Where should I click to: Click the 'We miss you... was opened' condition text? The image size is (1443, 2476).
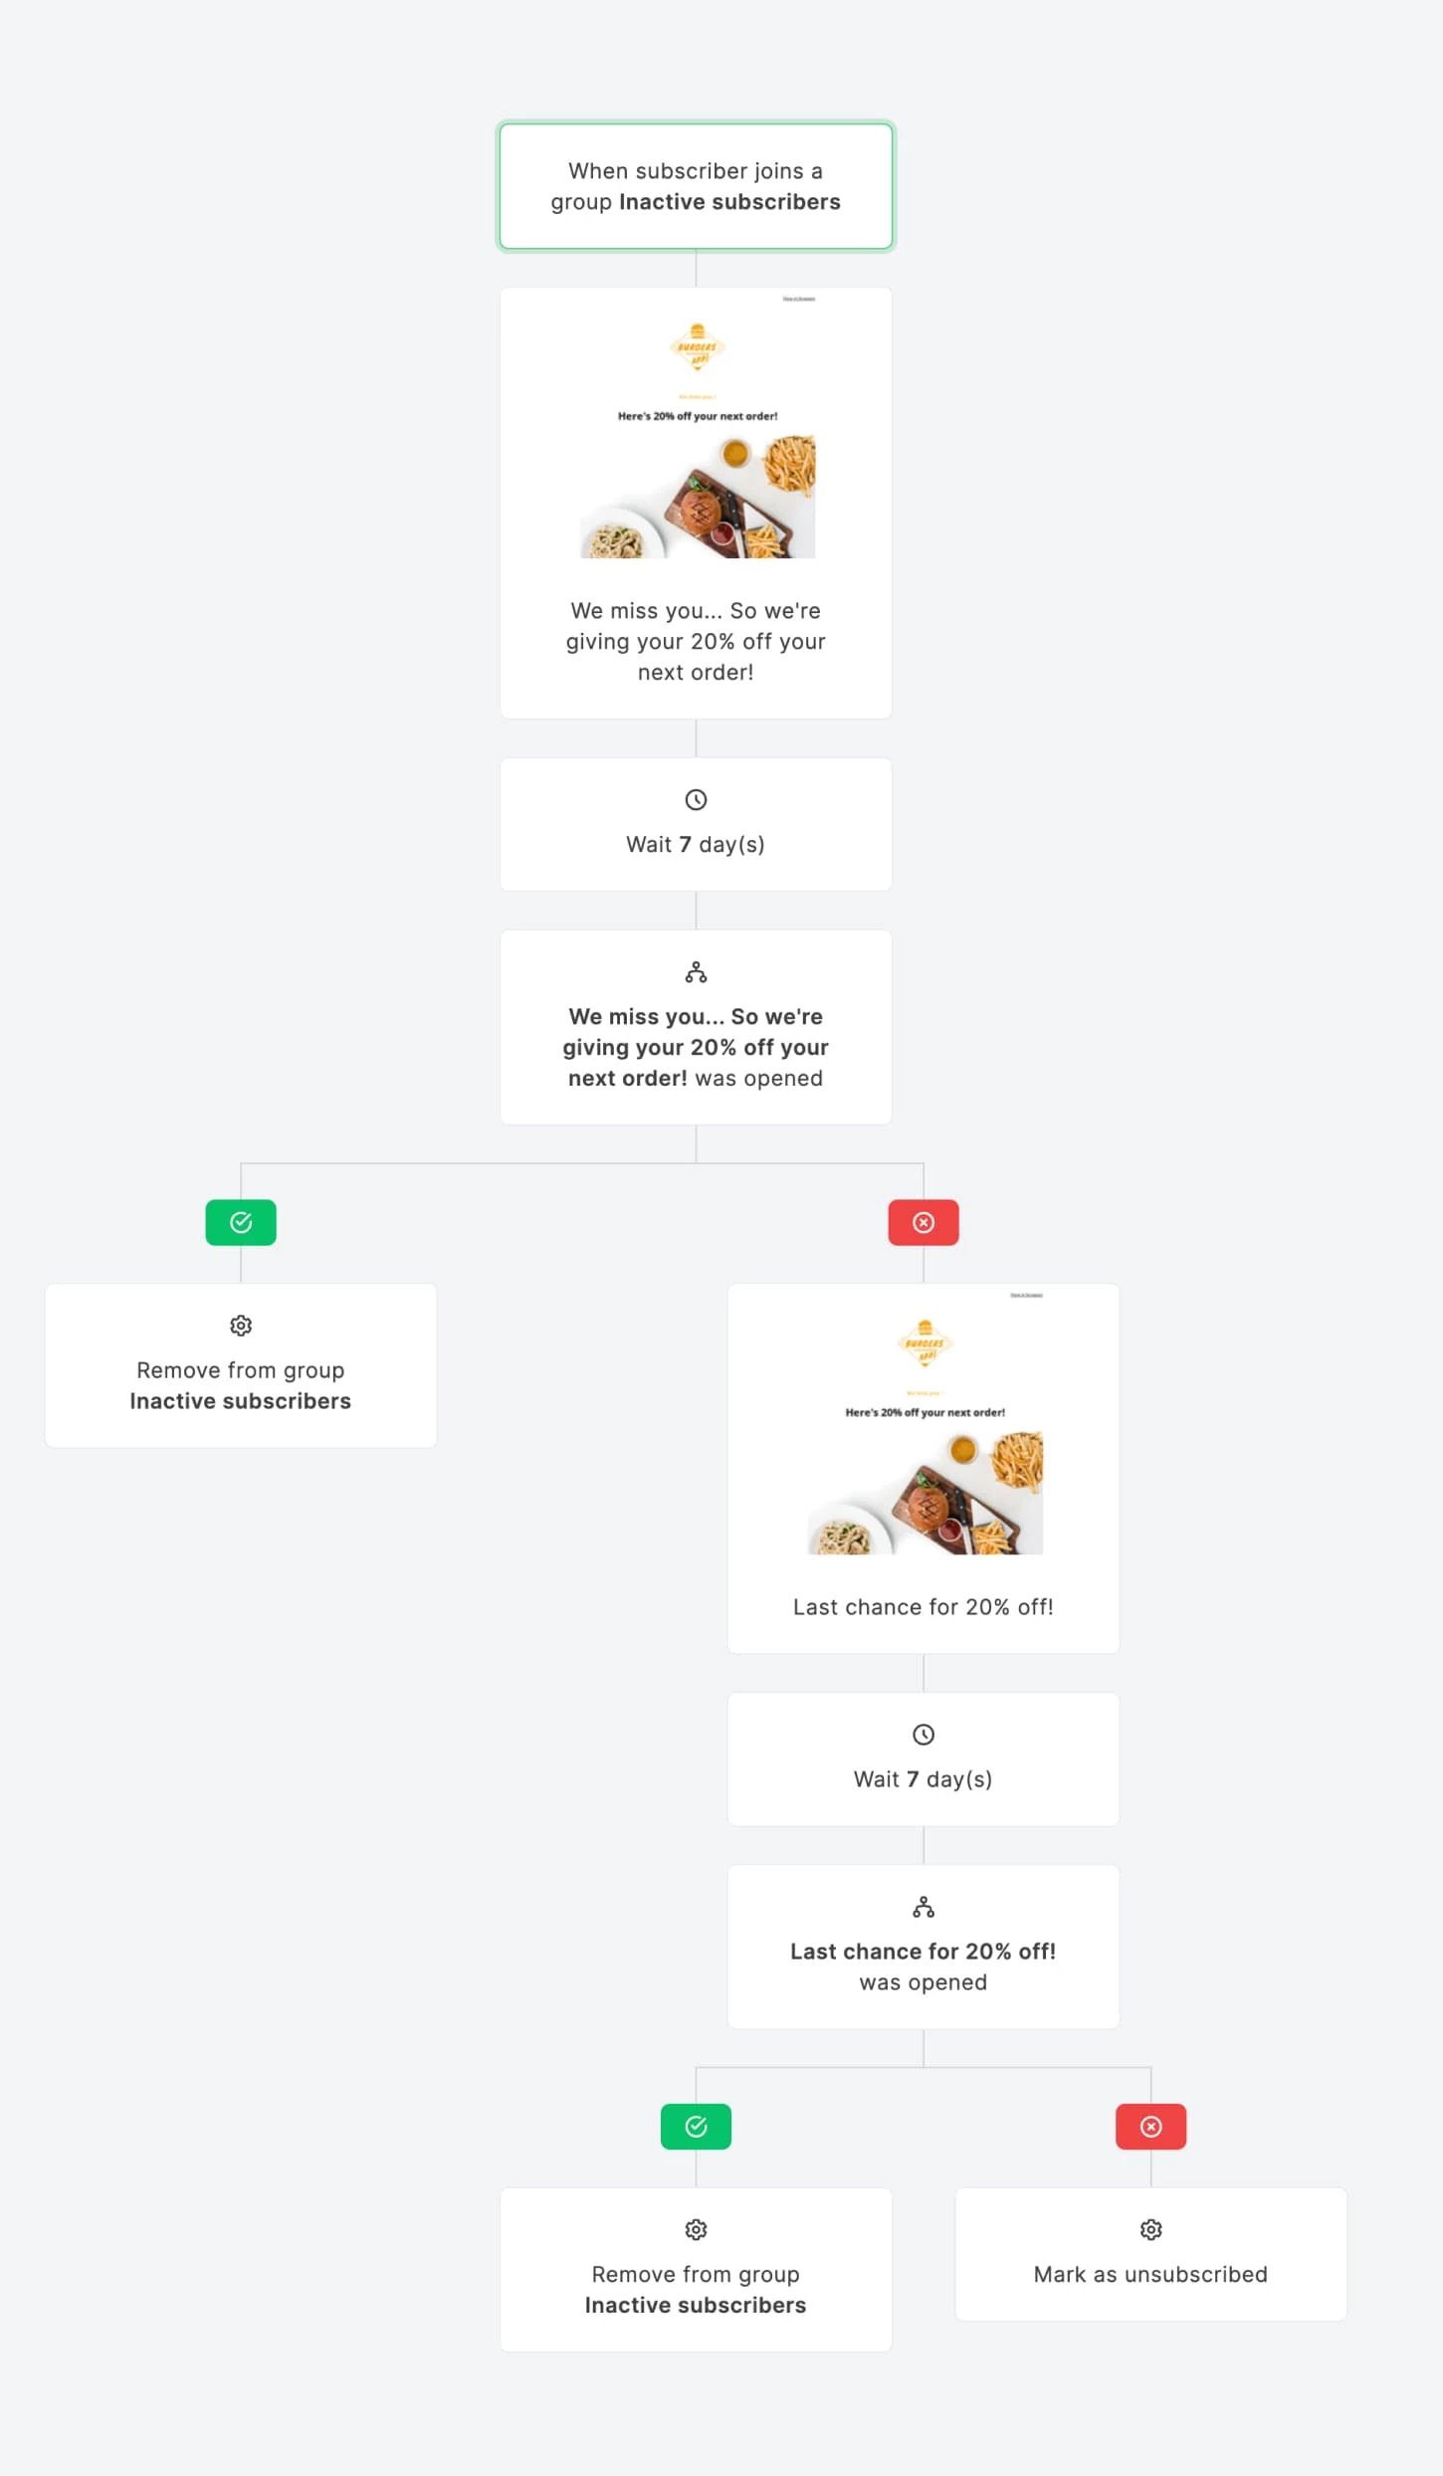coord(696,1047)
